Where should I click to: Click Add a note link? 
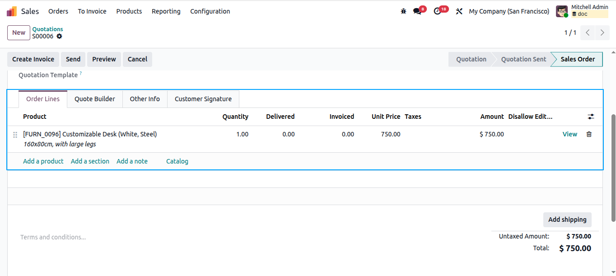click(x=132, y=161)
